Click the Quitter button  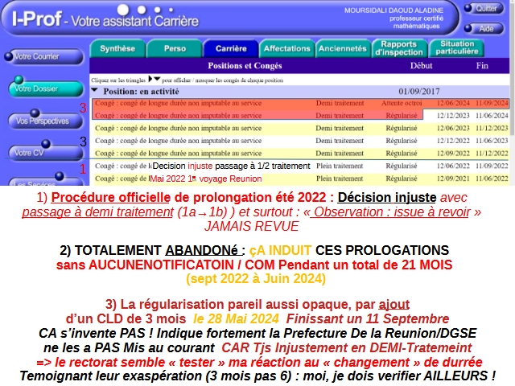[x=485, y=8]
